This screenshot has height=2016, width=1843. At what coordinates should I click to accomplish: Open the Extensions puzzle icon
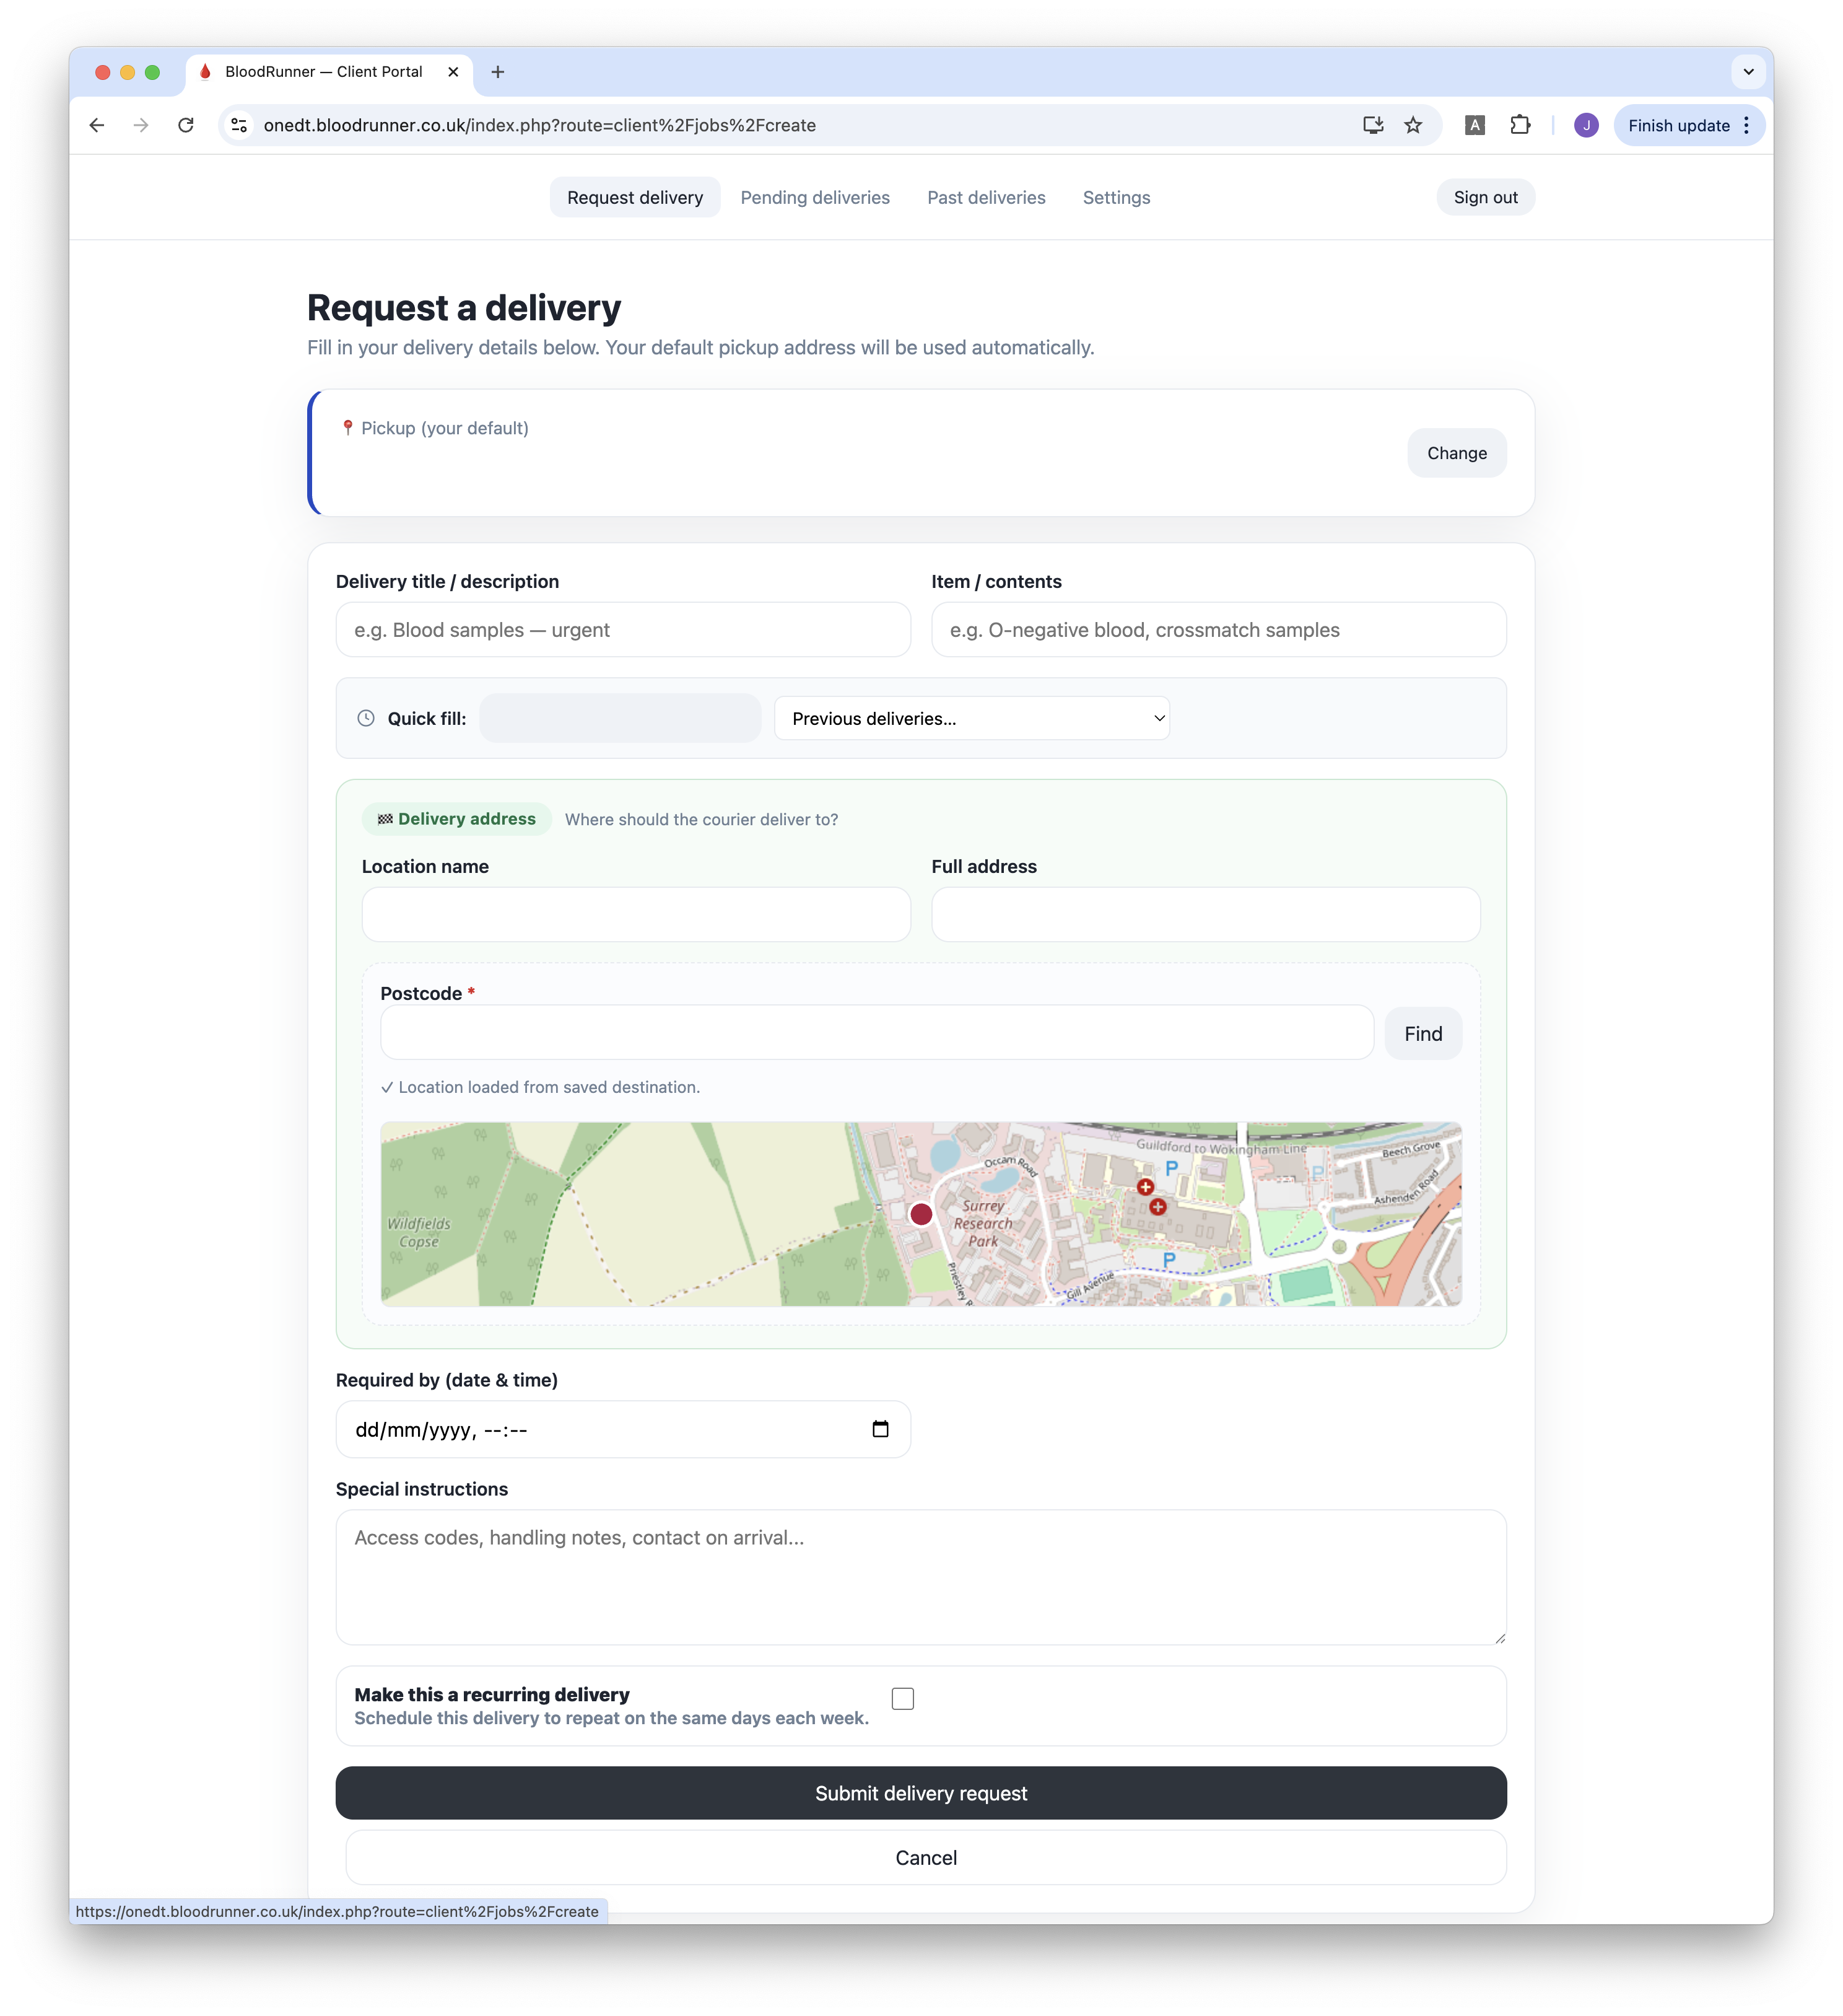(1519, 125)
